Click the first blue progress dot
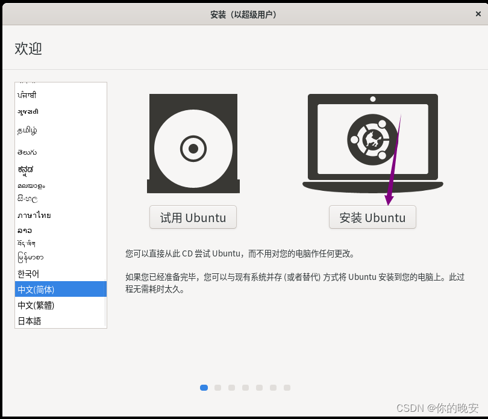This screenshot has width=488, height=419. 204,388
